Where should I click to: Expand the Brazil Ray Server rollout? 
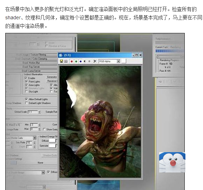pyautogui.click(x=31, y=67)
